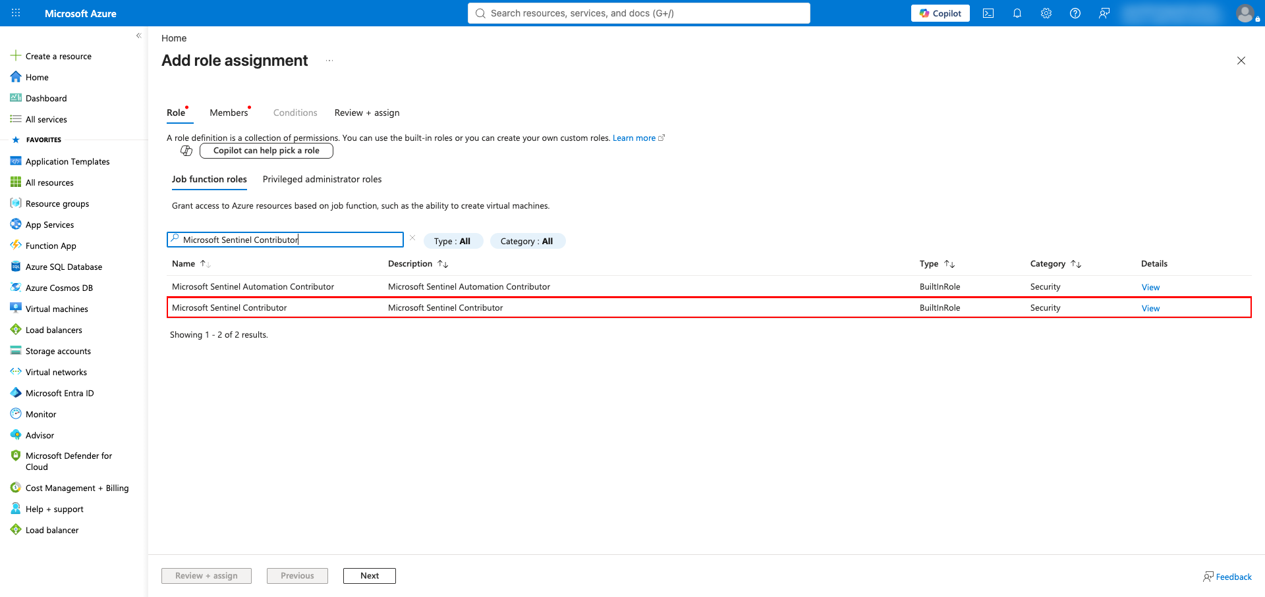View details of Microsoft Sentinel Contributor
The width and height of the screenshot is (1265, 597).
(x=1150, y=308)
